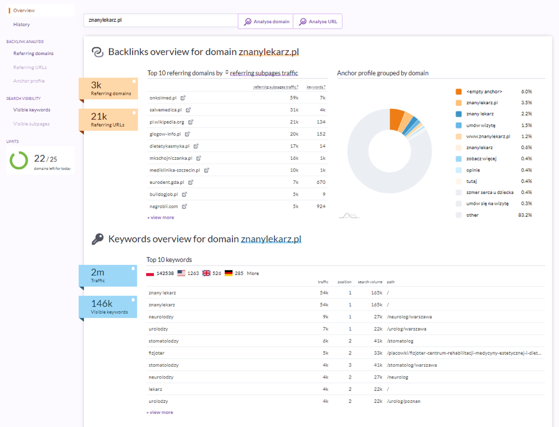Open znanylekarz.pl link in Backlinks heading
This screenshot has width=559, height=427.
coord(269,52)
